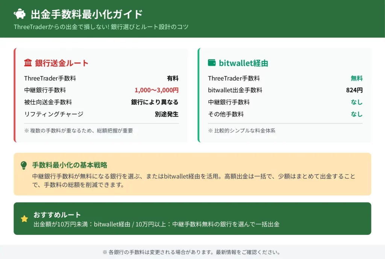Select the 銀行により異なる text
This screenshot has height=259, width=385.
point(155,102)
